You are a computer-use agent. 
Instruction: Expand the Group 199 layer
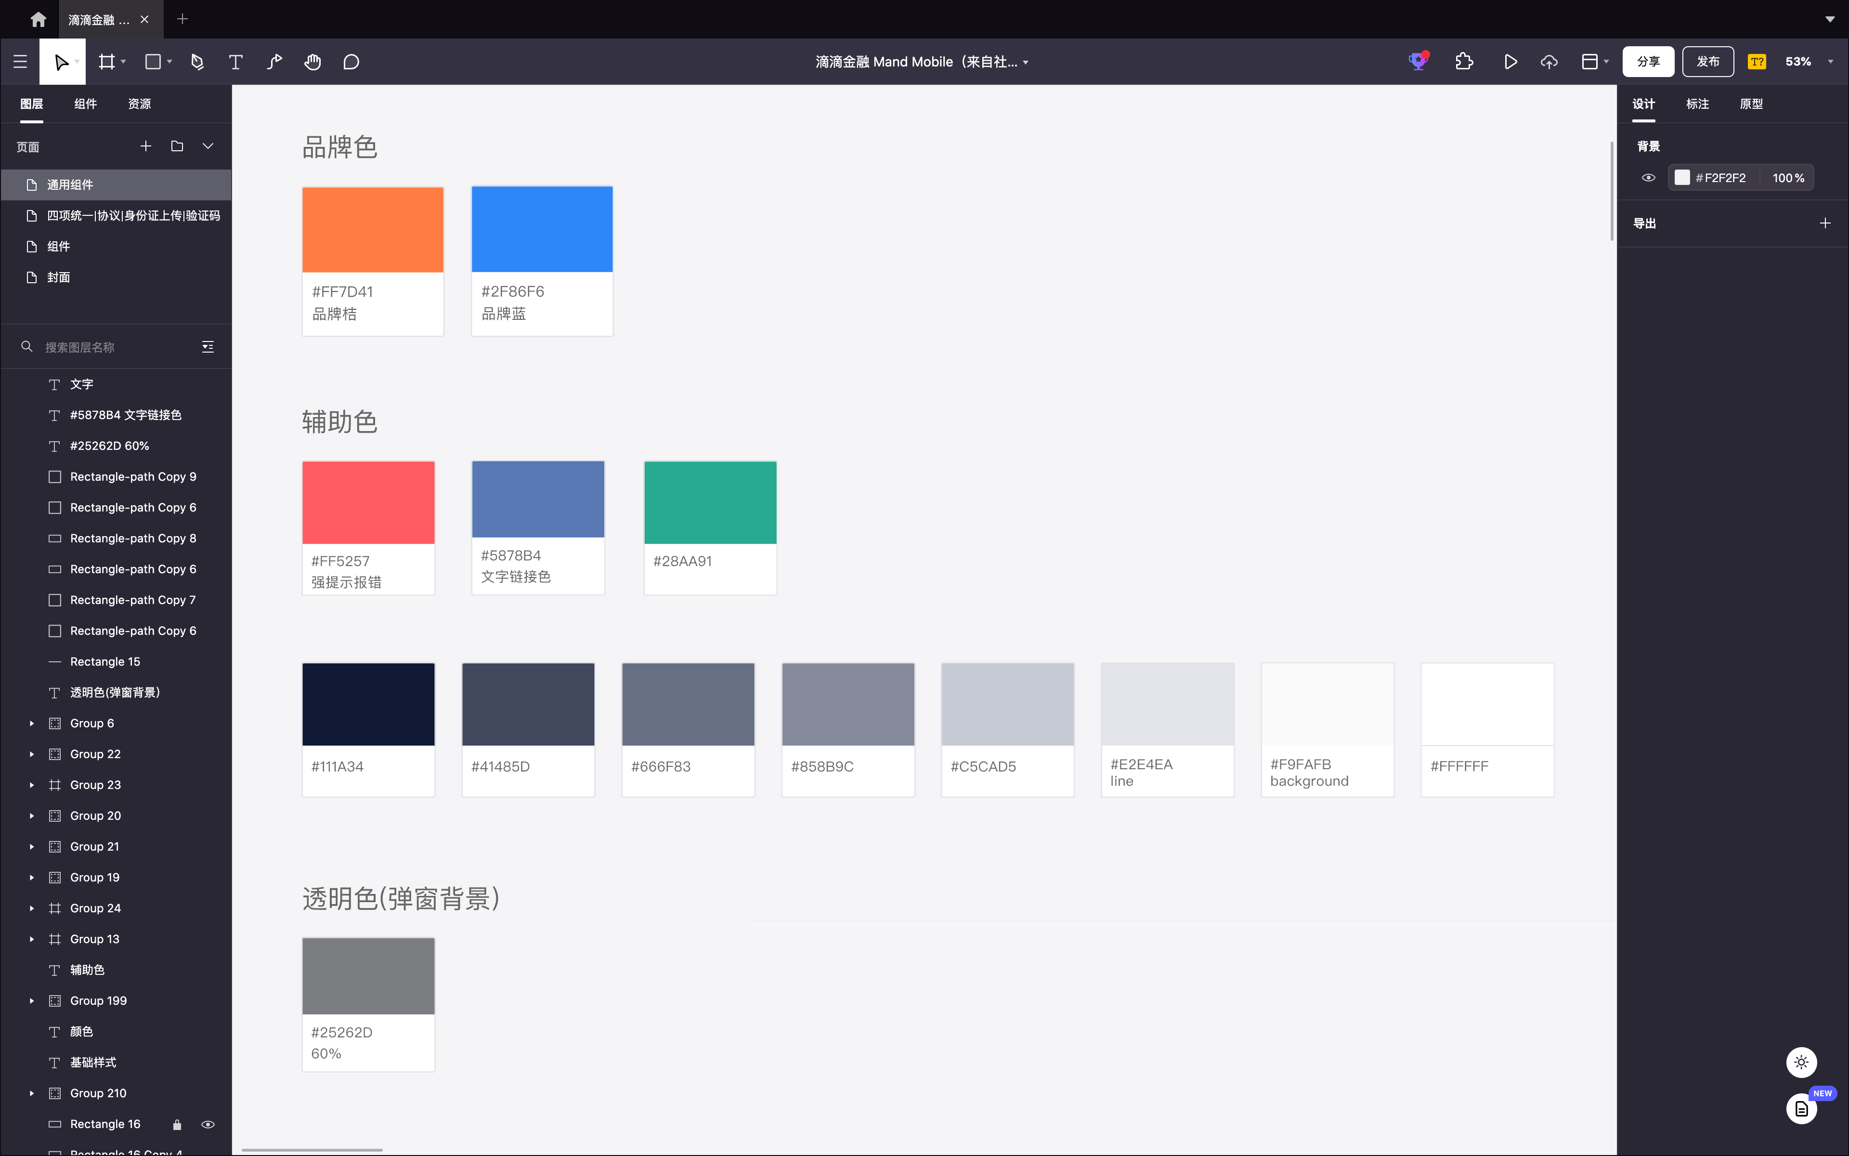pos(31,1001)
